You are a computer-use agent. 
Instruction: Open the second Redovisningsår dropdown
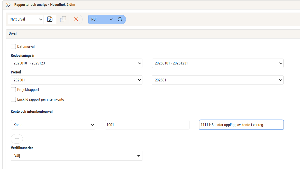(x=217, y=63)
